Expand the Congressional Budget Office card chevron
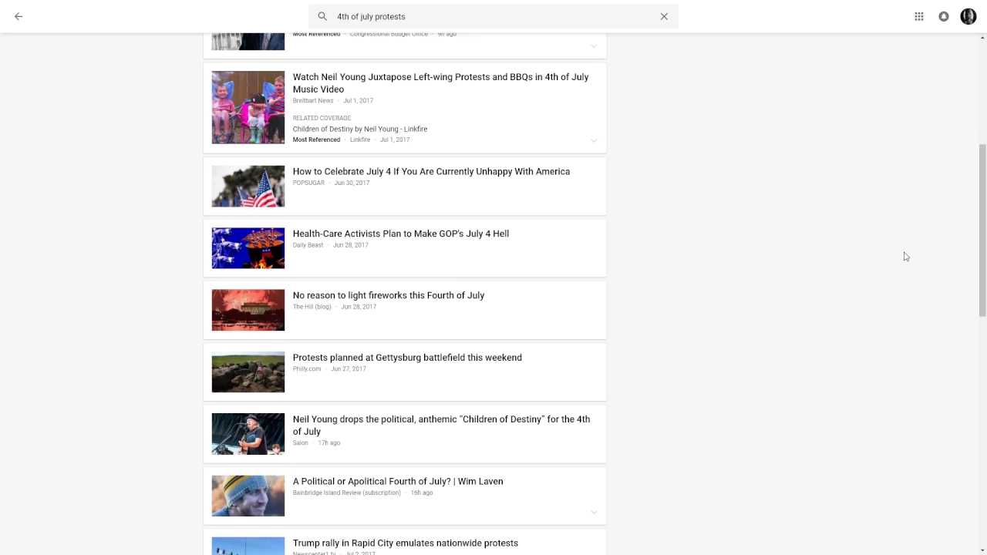The image size is (987, 555). (x=594, y=46)
